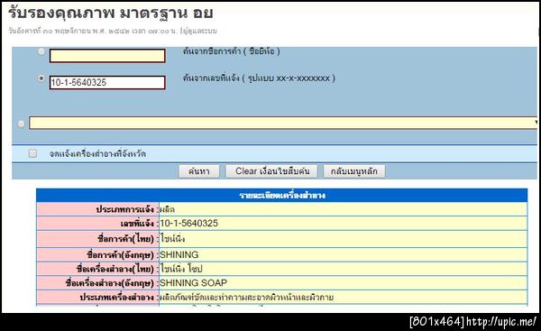Viewport: 541px width, 331px height.
Task: Click the ค้นหา search button
Action: pyautogui.click(x=198, y=171)
